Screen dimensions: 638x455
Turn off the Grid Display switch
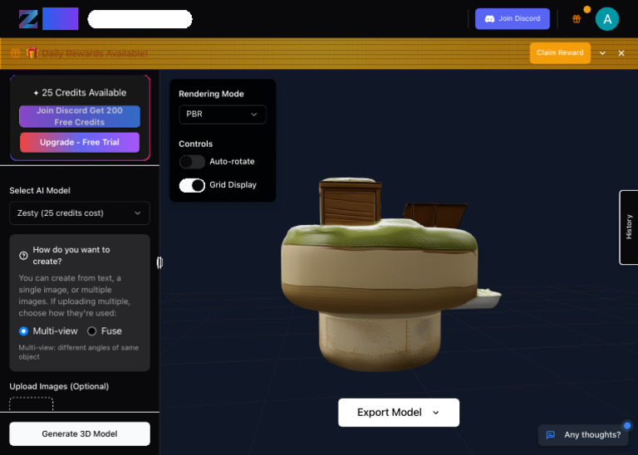point(192,185)
